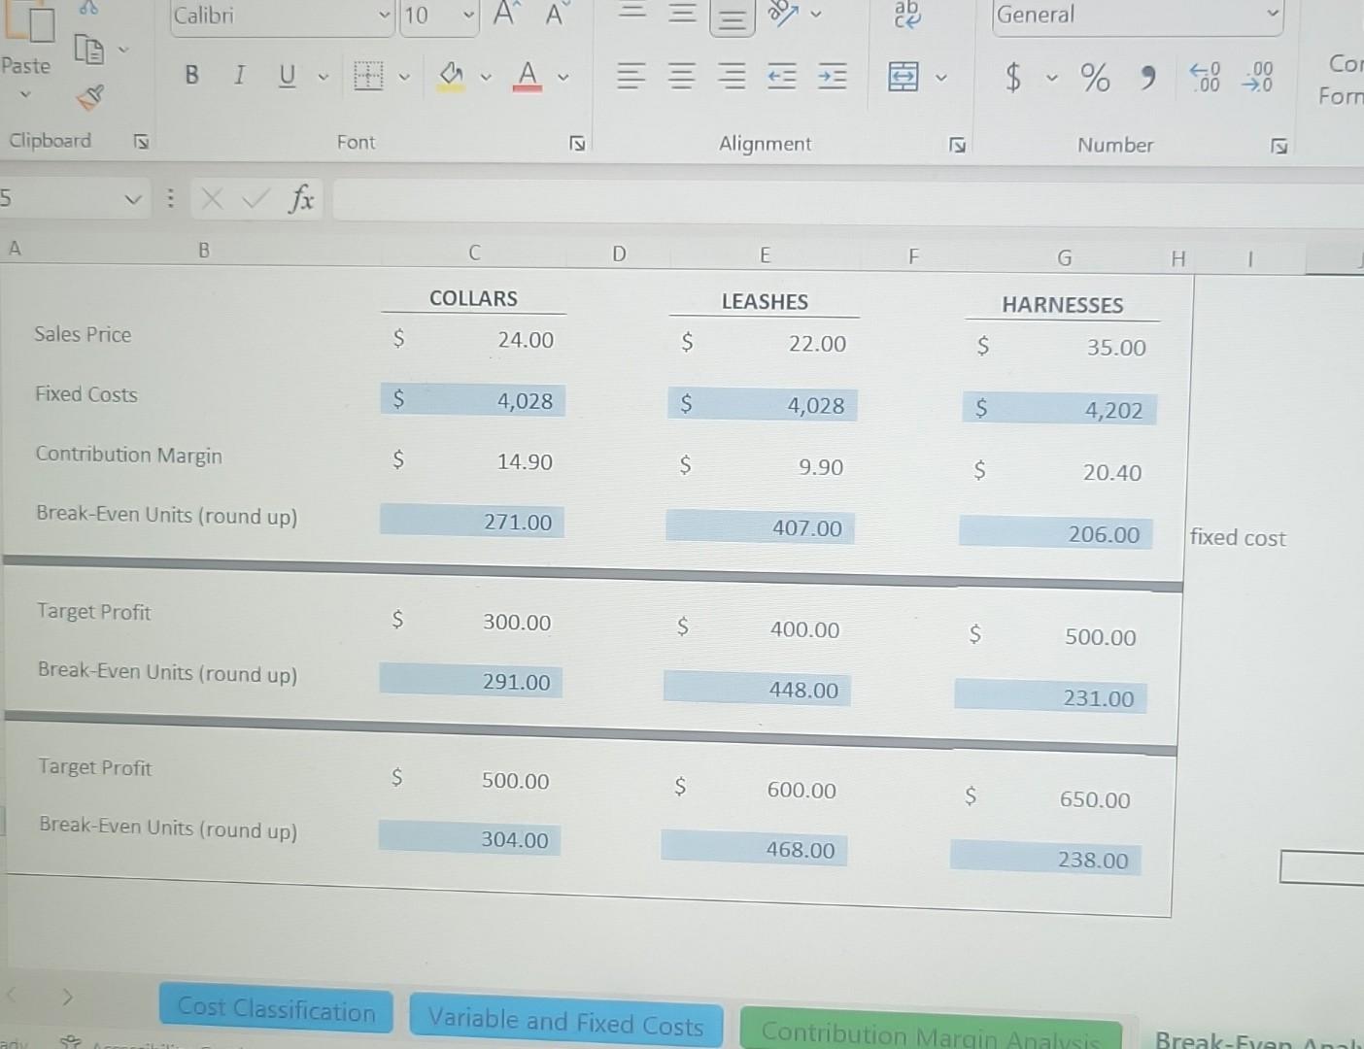Image resolution: width=1364 pixels, height=1049 pixels.
Task: Switch to the Cost Classification sheet tab
Action: tap(275, 1009)
